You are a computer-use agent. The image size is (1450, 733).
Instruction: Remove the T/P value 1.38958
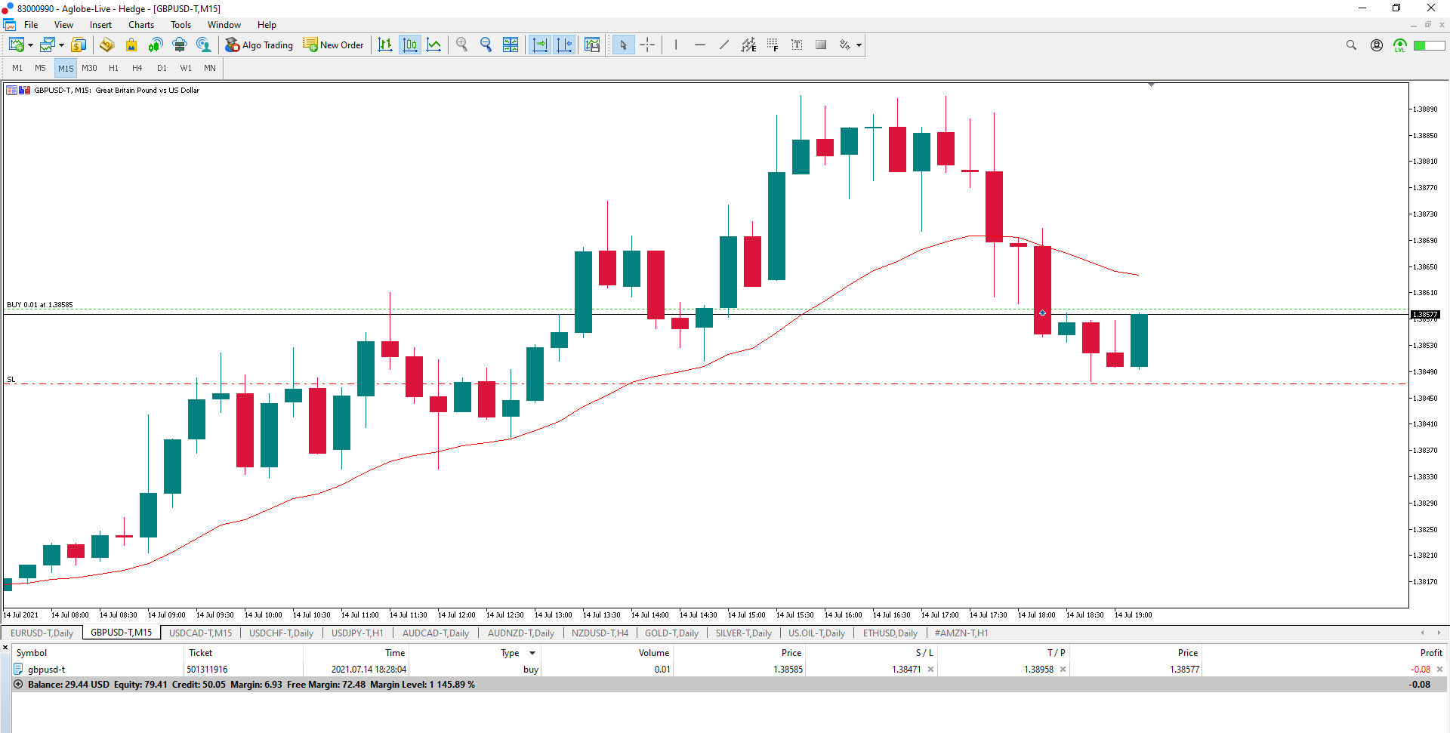coord(1063,670)
